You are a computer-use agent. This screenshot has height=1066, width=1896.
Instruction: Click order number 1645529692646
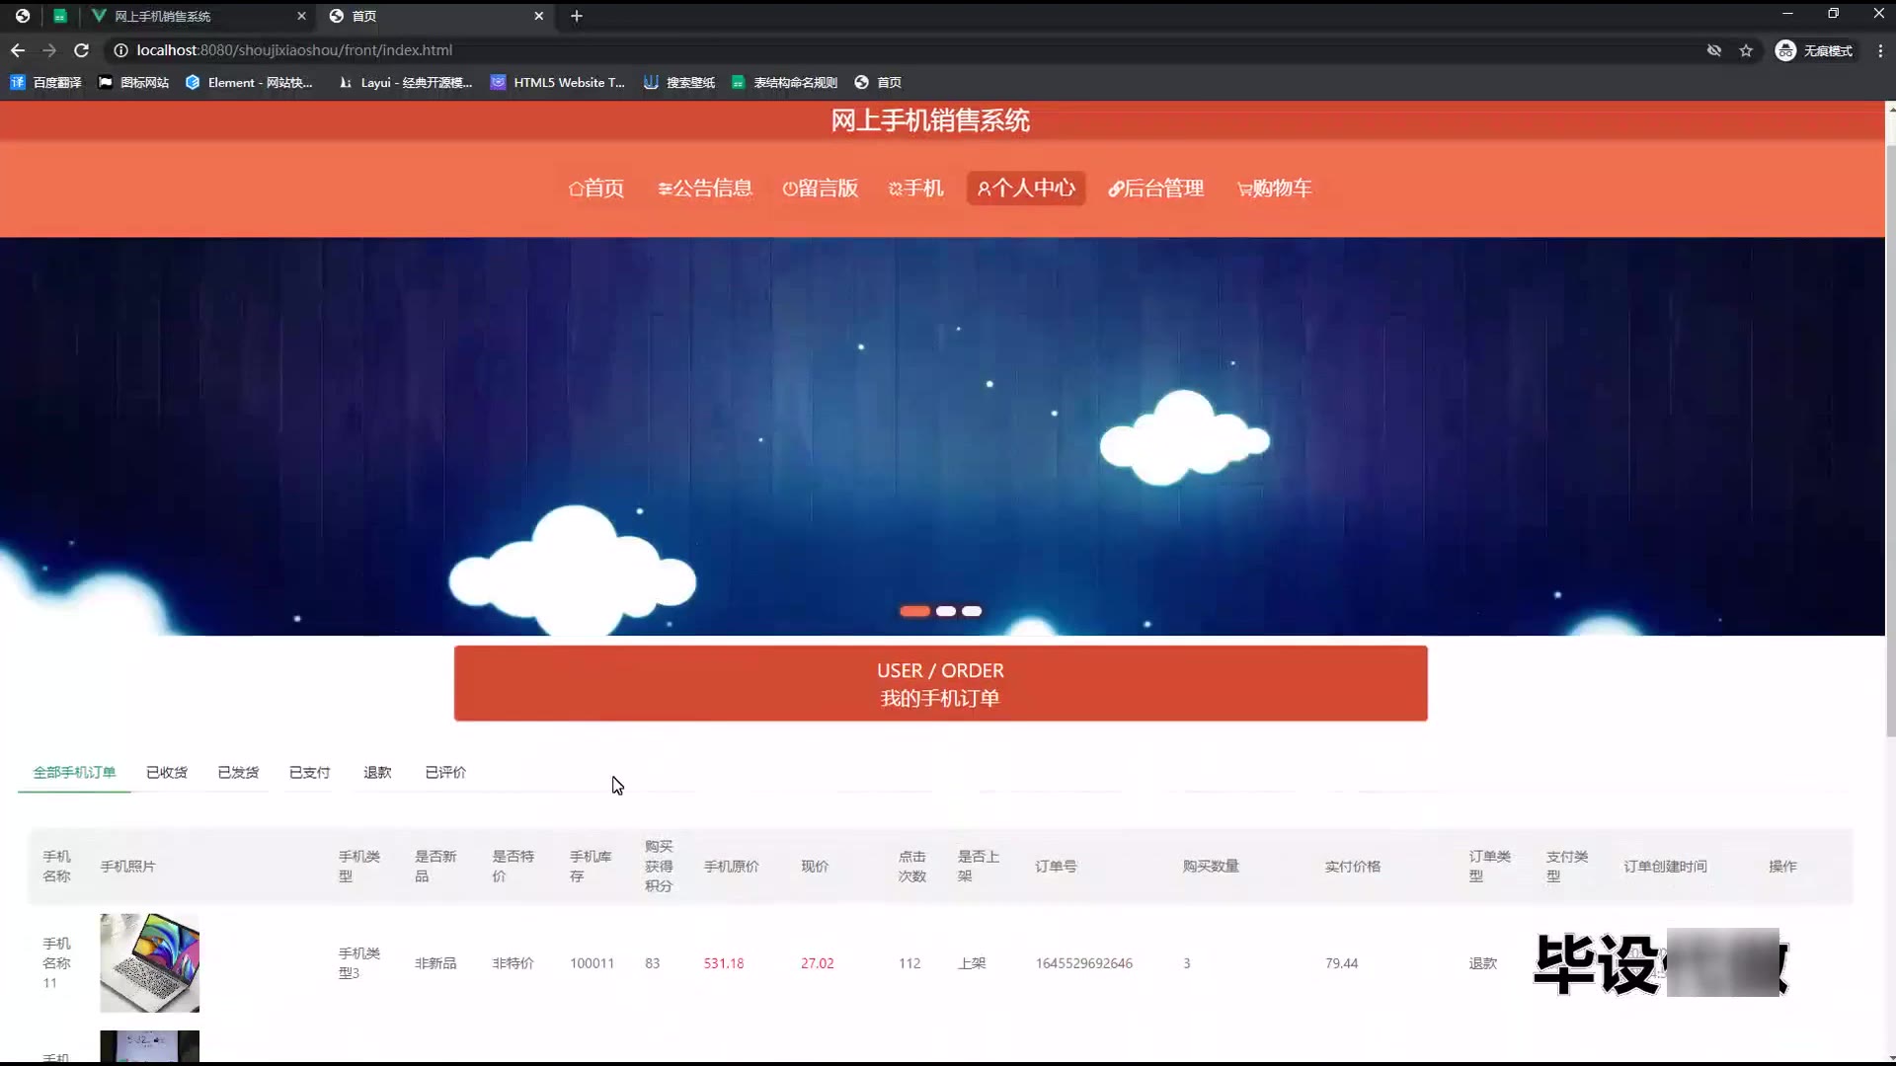pos(1083,963)
